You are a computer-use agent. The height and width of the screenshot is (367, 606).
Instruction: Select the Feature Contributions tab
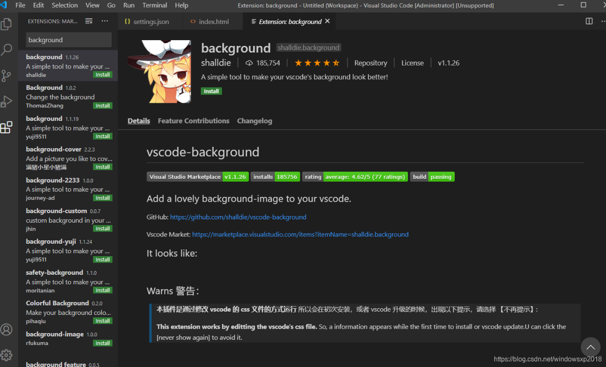click(194, 121)
